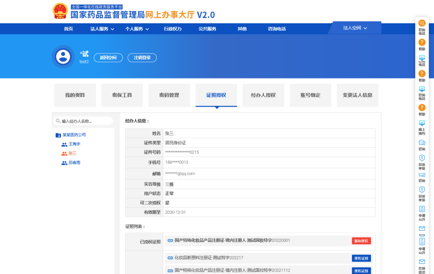This screenshot has width=434, height=274.
Task: Click the people icon beside 田春雨
Action: [64, 163]
